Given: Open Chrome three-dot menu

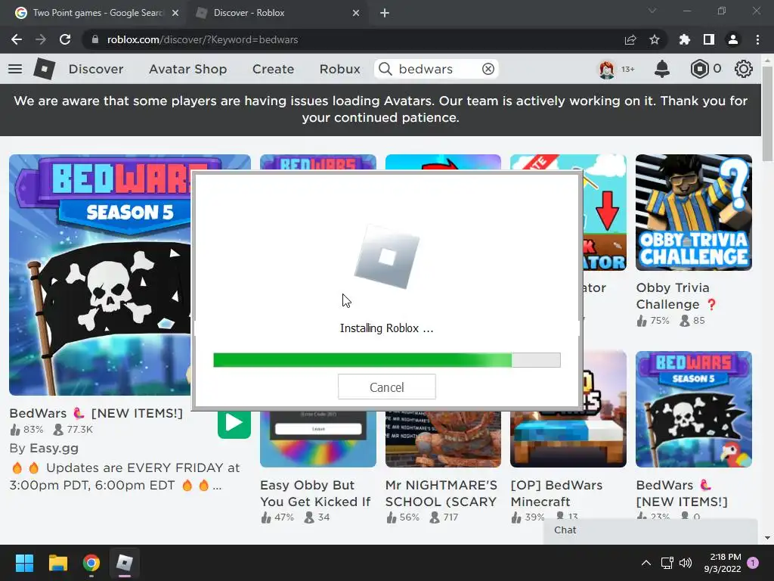Looking at the screenshot, I should (757, 39).
